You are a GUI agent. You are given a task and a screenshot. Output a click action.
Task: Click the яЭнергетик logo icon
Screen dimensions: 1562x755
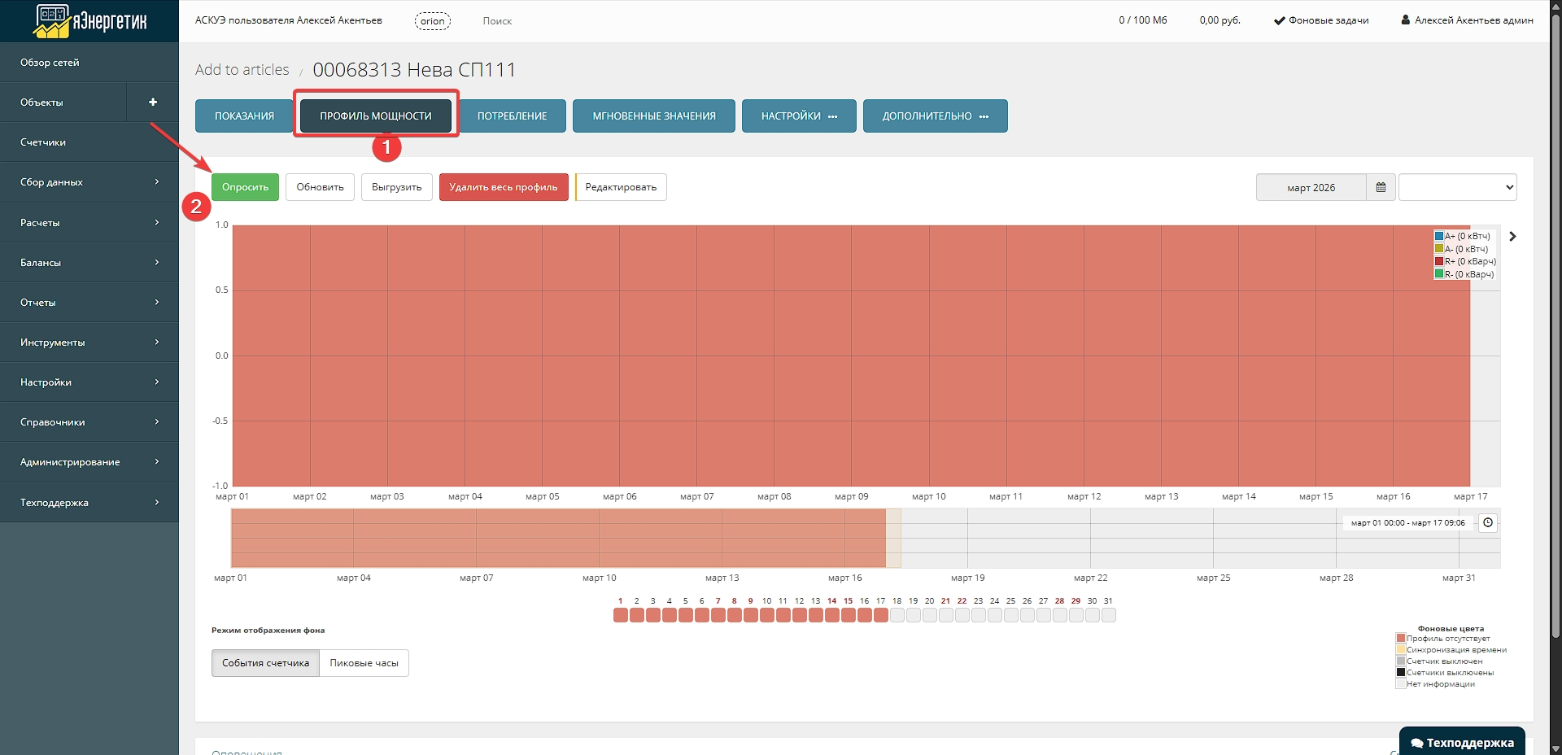click(52, 21)
